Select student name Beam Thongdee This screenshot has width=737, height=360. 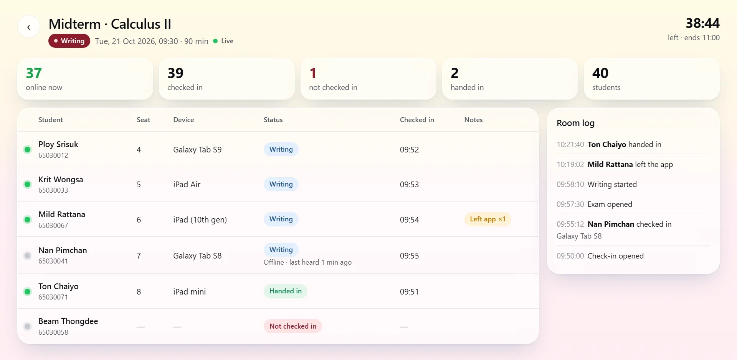pyautogui.click(x=68, y=321)
